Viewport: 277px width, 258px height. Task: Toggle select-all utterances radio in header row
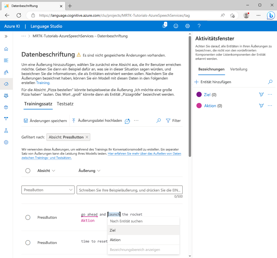(x=28, y=171)
